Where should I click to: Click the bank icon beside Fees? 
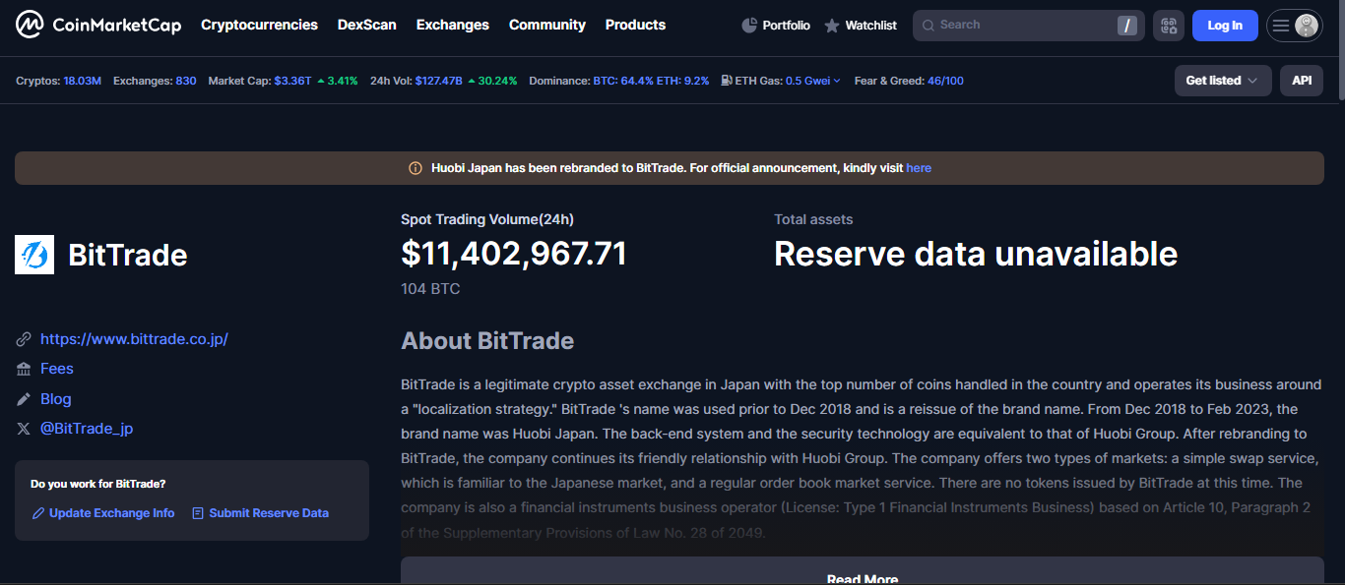[24, 369]
